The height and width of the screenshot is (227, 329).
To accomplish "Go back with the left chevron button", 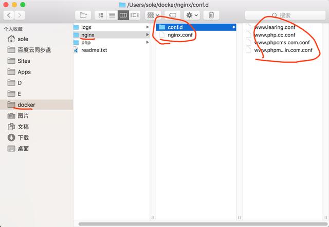I will point(9,15).
